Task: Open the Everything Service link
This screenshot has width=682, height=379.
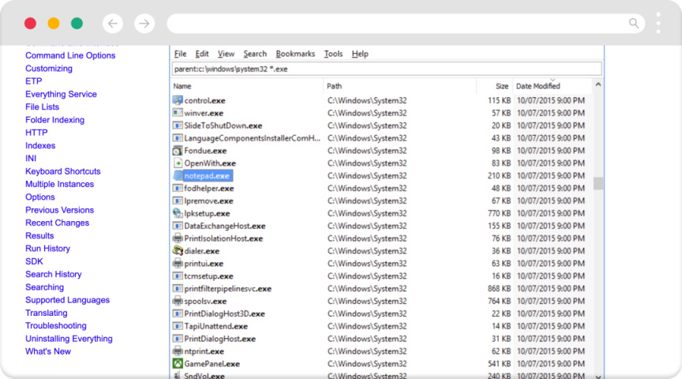Action: tap(61, 95)
